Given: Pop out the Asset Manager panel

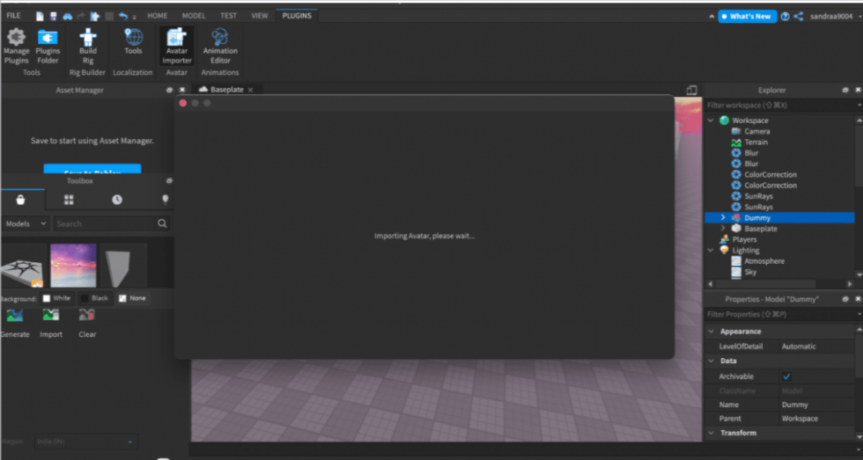Looking at the screenshot, I should click(169, 90).
